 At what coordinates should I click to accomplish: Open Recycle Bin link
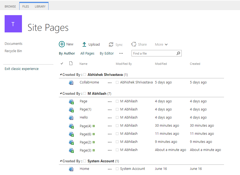point(13,51)
